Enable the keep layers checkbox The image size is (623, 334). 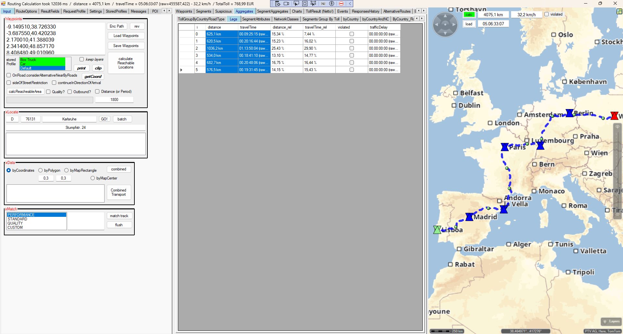[x=82, y=59]
